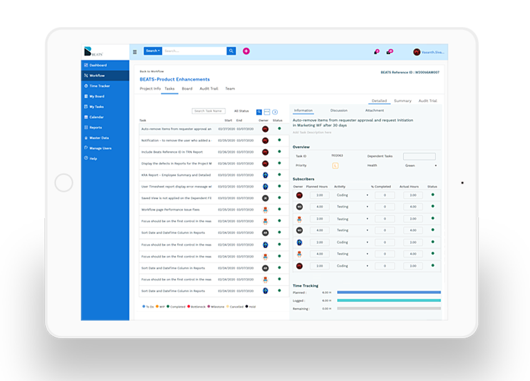
Task: Switch to the Team tab
Action: pyautogui.click(x=230, y=89)
